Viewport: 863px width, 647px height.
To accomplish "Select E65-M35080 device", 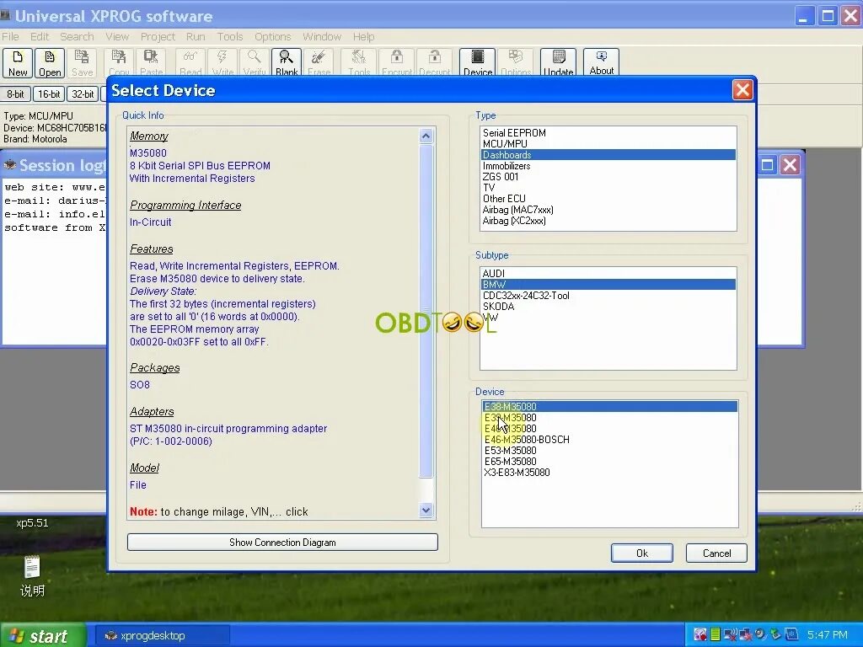I will pos(610,462).
